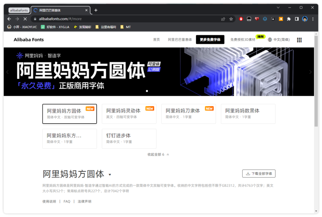Image resolution: width=322 pixels, height=217 pixels.
Task: Click the page vertical scrollbar thumb
Action: [316, 81]
